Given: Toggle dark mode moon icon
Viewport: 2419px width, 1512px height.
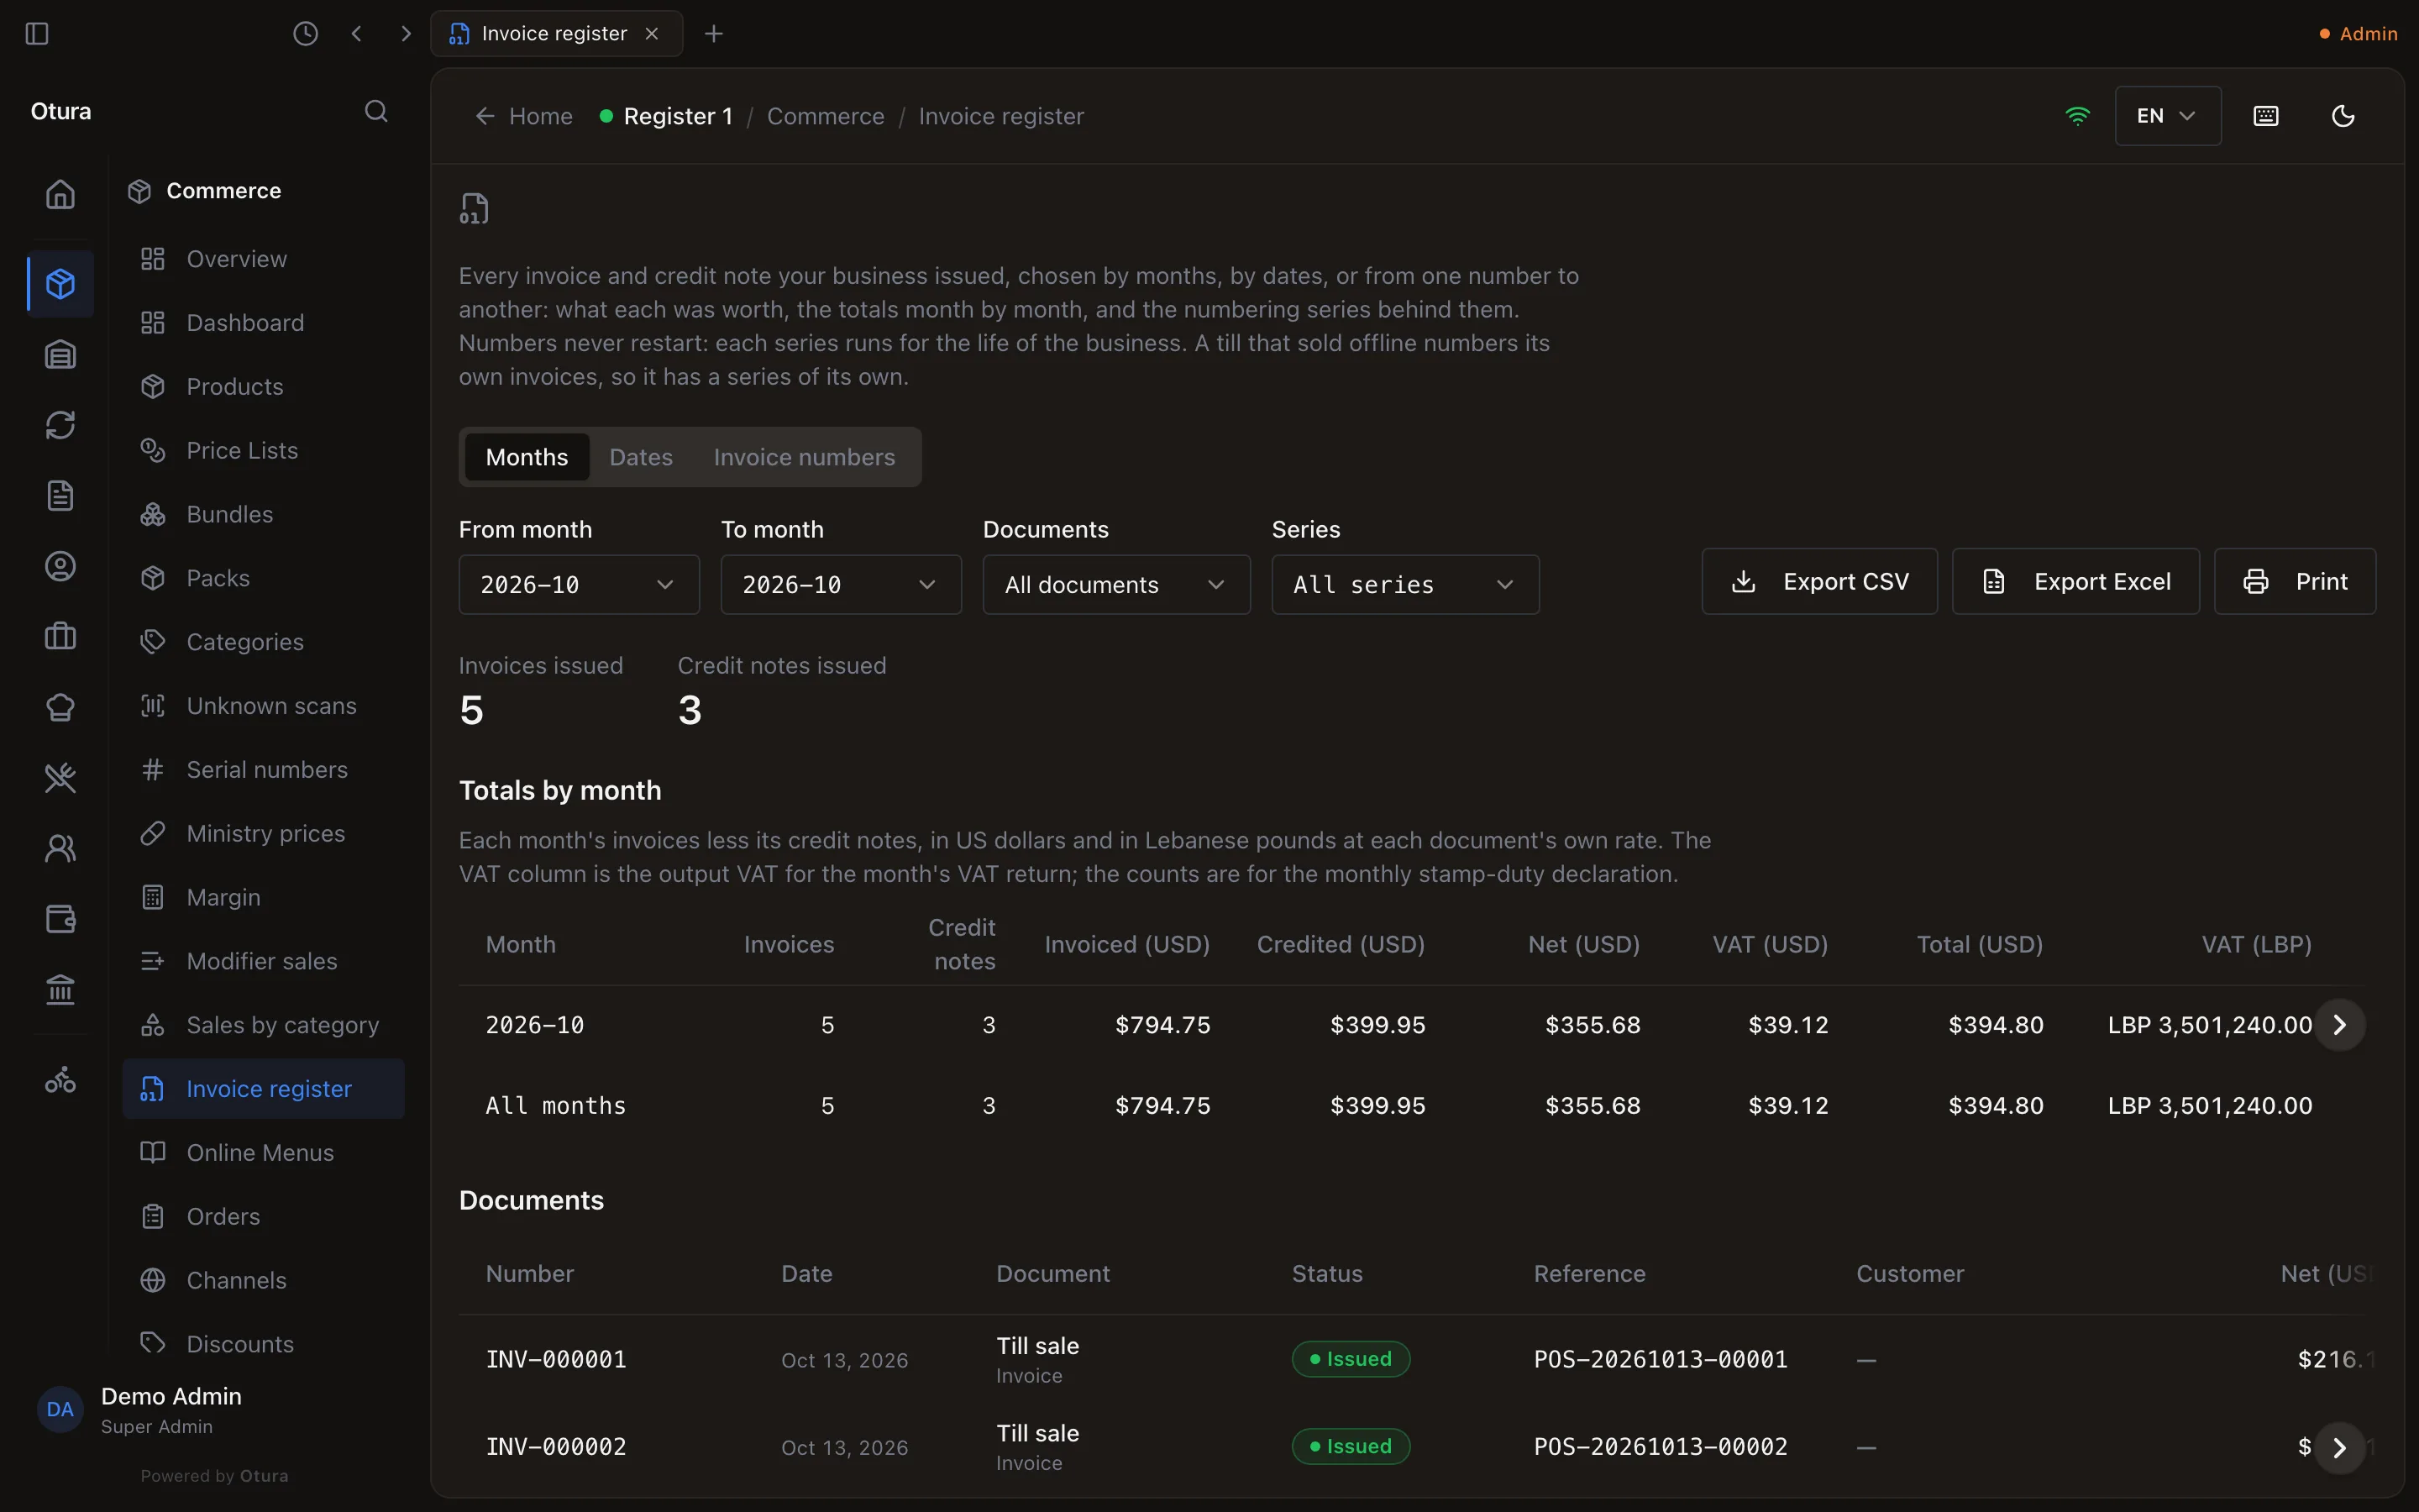Looking at the screenshot, I should (x=2343, y=116).
